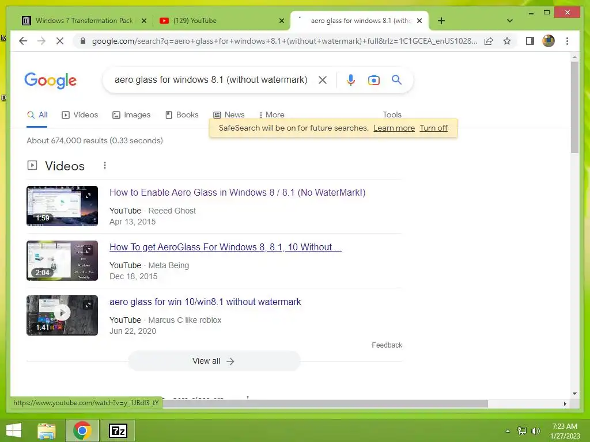
Task: Select the Books search filter
Action: point(181,115)
